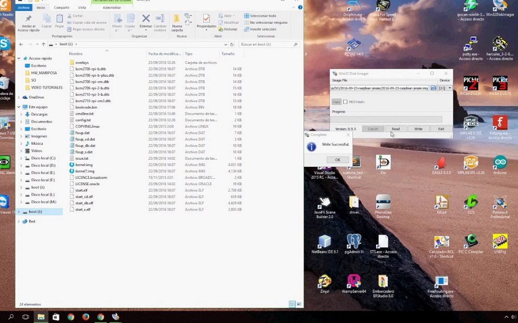Switch to the Compartir ribbon tab
Image resolution: width=518 pixels, height=323 pixels.
(x=62, y=8)
